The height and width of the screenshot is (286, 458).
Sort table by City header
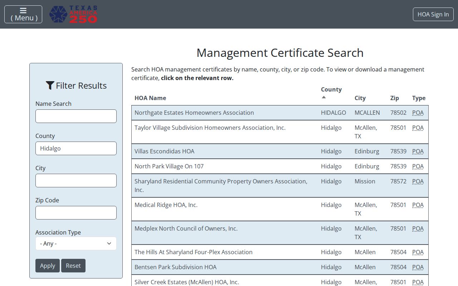360,98
